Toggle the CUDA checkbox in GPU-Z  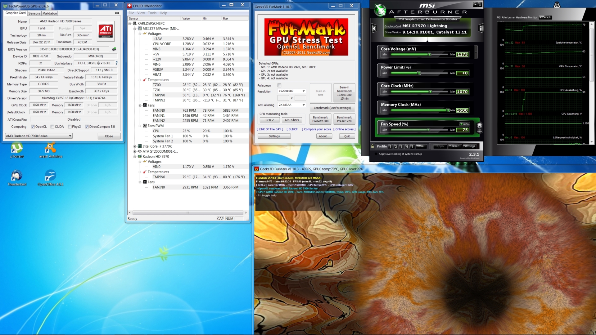pos(52,127)
